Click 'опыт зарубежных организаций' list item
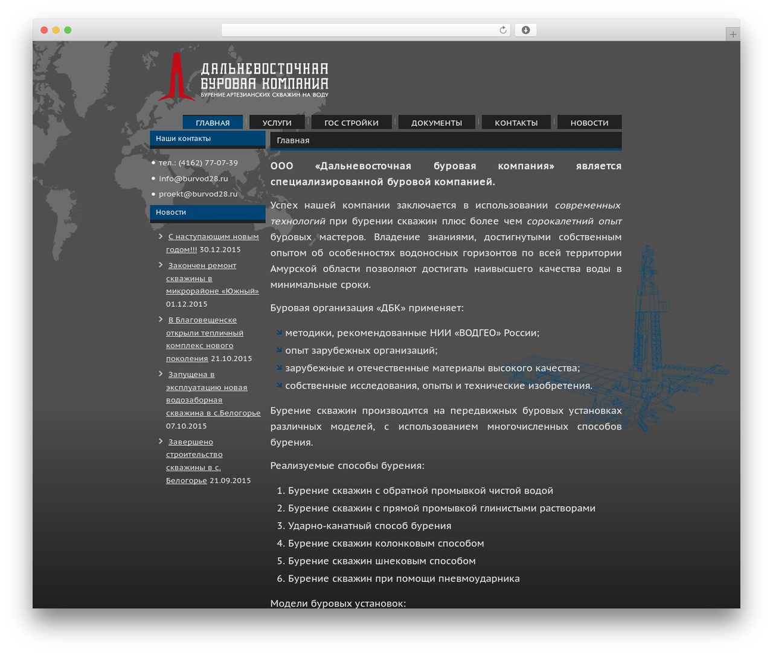Image resolution: width=773 pixels, height=655 pixels. [x=361, y=350]
